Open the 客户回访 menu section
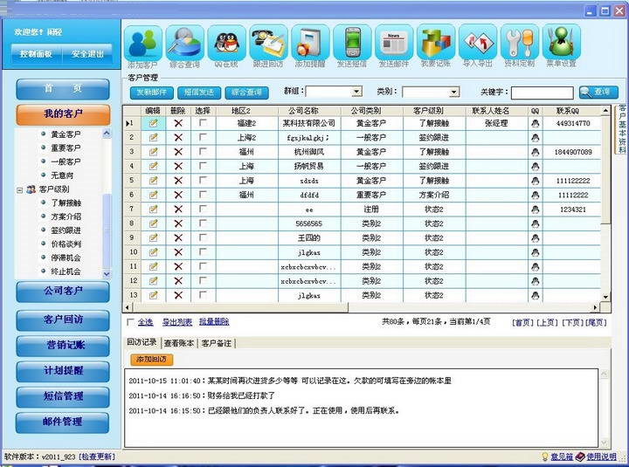 tap(63, 319)
